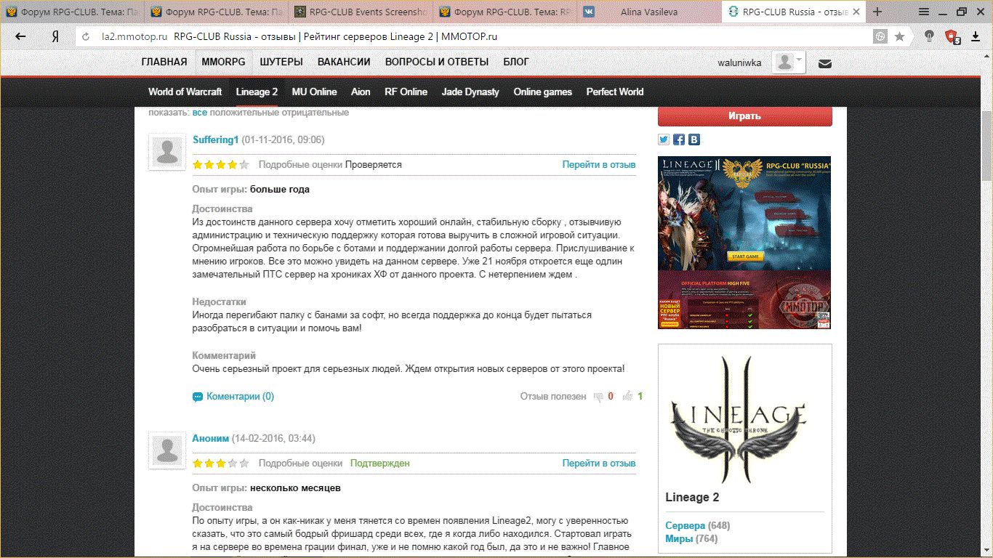
Task: Open the MMORPG menu item
Action: point(223,62)
